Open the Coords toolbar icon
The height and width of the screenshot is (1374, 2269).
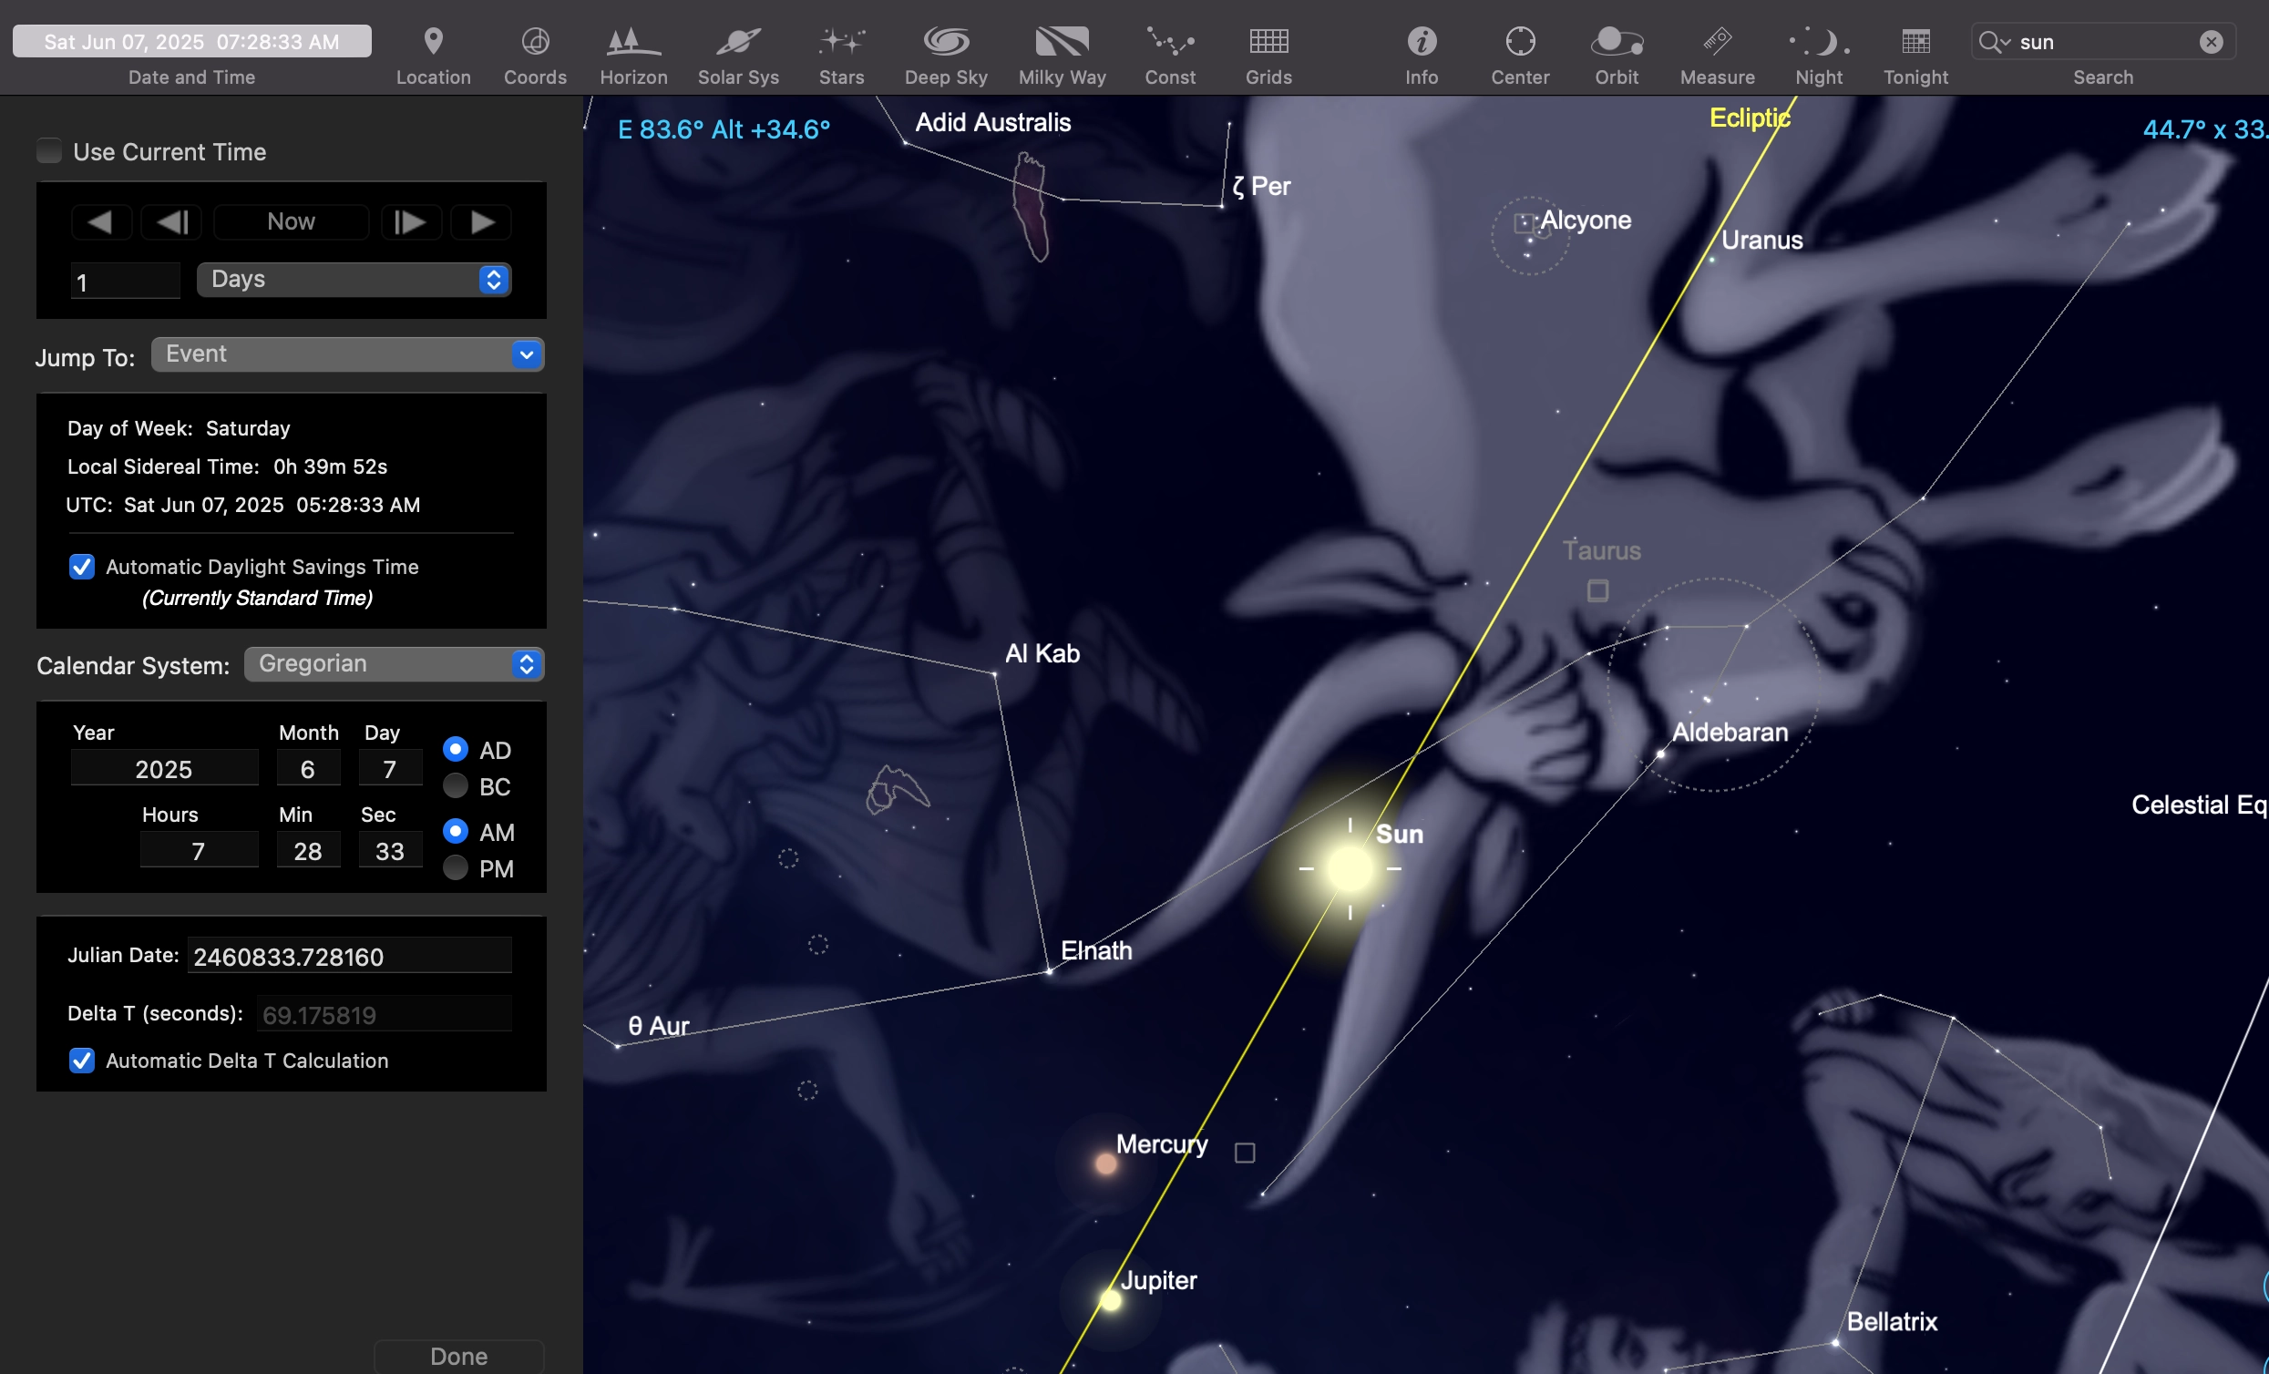click(x=535, y=41)
